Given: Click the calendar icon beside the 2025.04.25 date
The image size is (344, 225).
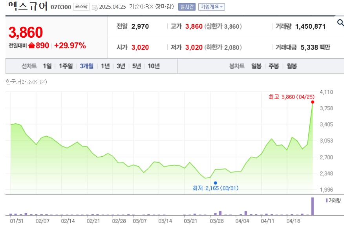Looking at the screenshot, I should click(95, 7).
